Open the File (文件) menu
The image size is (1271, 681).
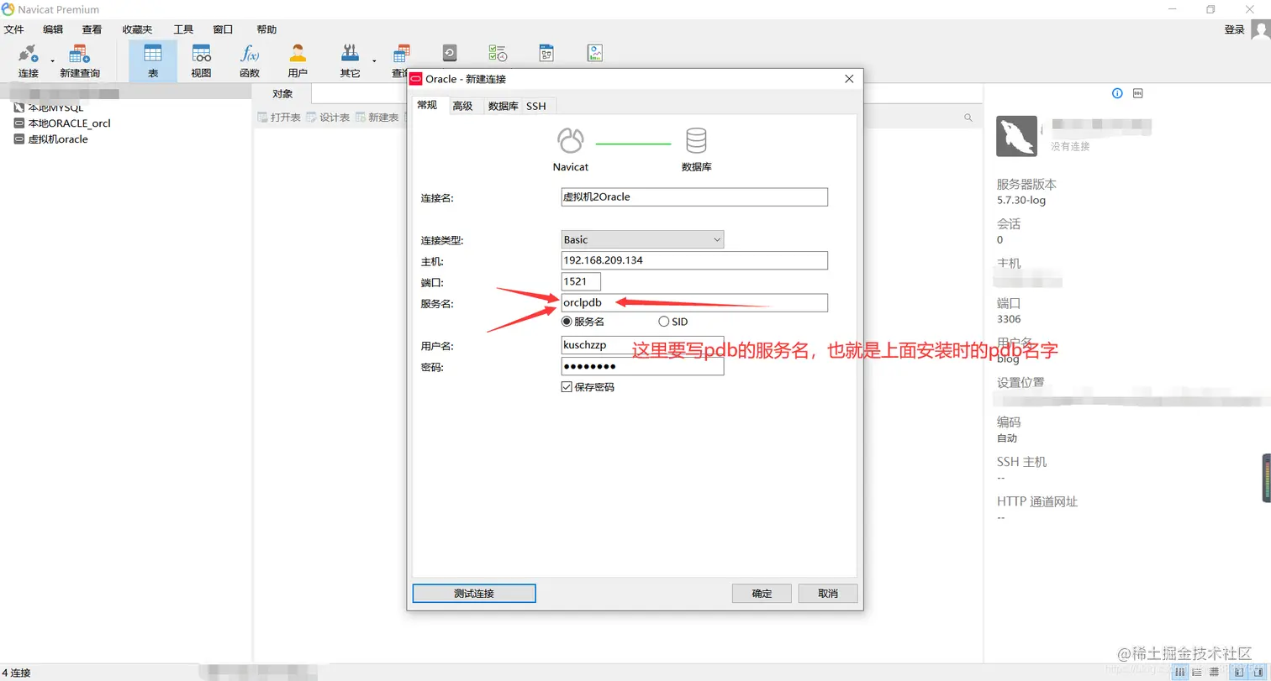coord(13,29)
